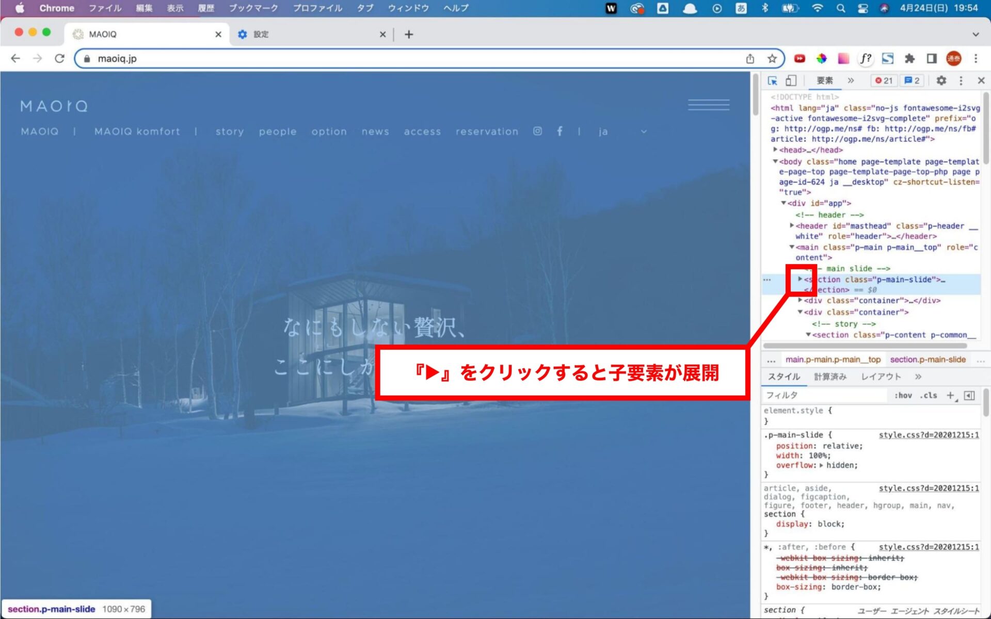Open the 21 errors counter badge
The height and width of the screenshot is (619, 991).
tap(884, 80)
